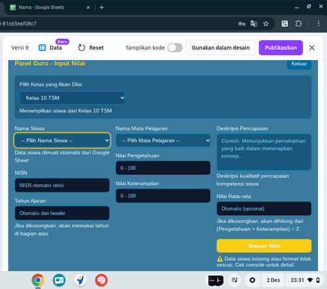
Task: Open the red palette app in shelf
Action: 101,280
